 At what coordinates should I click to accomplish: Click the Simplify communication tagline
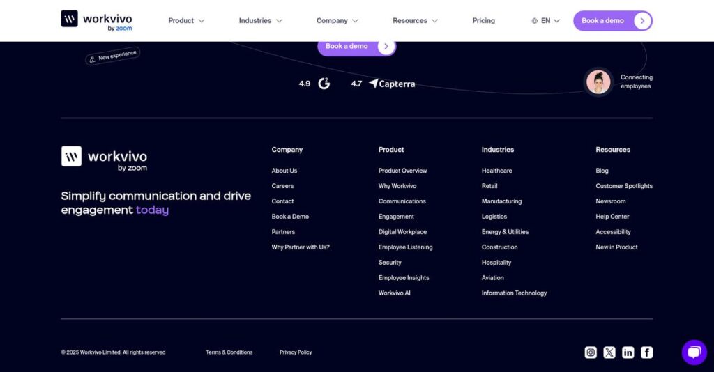coord(155,203)
